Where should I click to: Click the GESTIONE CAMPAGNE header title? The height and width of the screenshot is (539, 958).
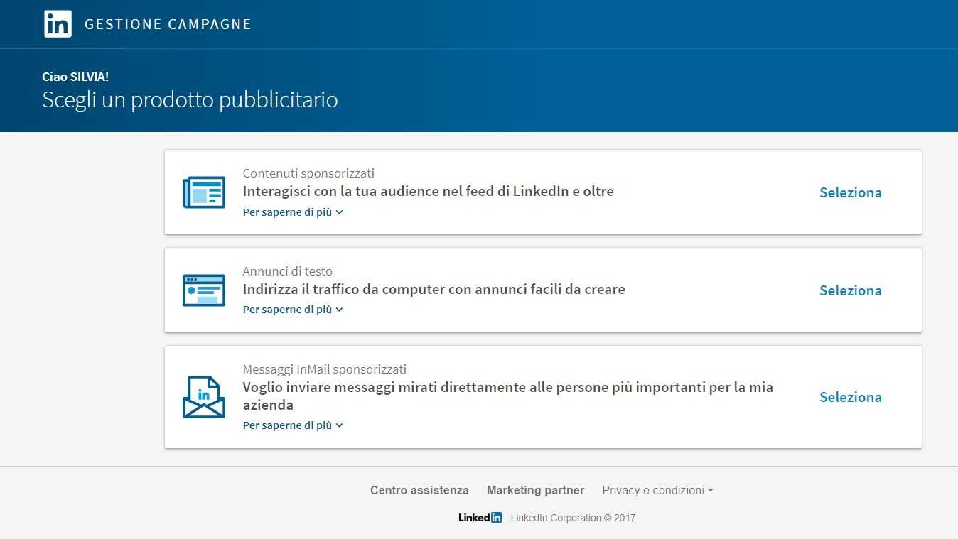tap(168, 24)
